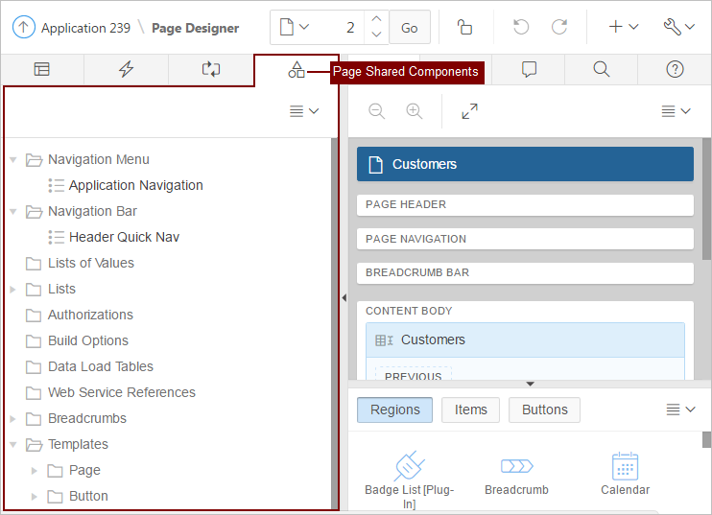The width and height of the screenshot is (712, 515).
Task: Select the Items gallery tab
Action: pyautogui.click(x=470, y=410)
